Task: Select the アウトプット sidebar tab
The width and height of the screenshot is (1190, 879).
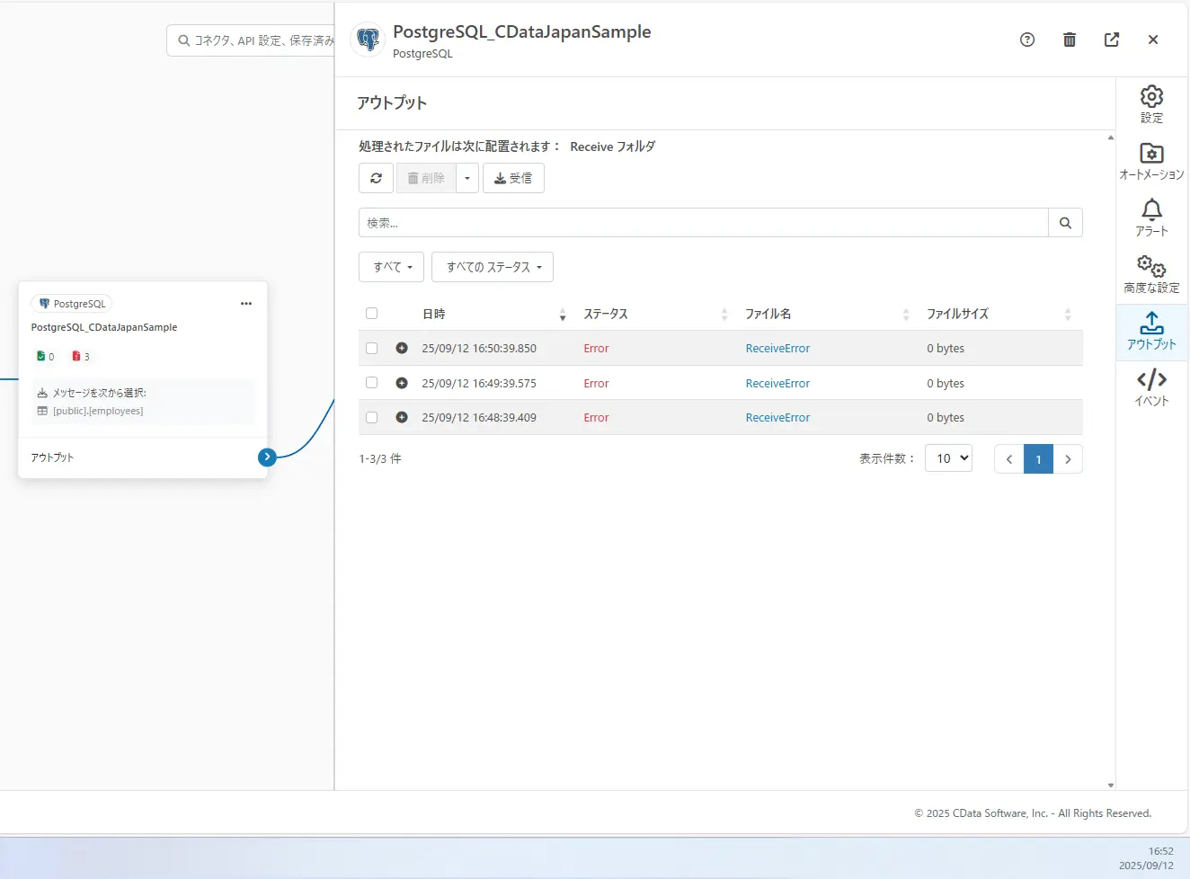Action: 1152,332
